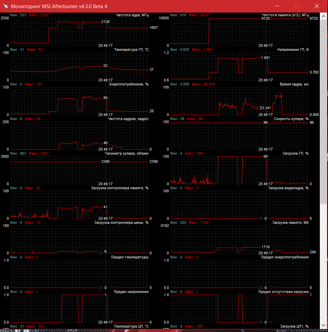Close the monitoring window
This screenshot has width=328, height=332.
tap(316, 6)
